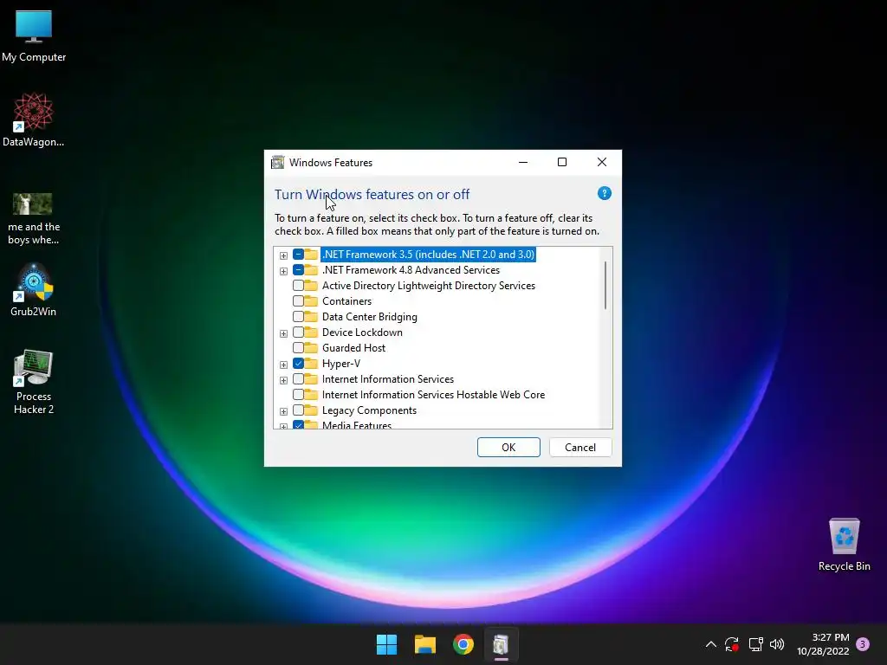Enable the Device Lockdown checkbox
This screenshot has width=887, height=665.
point(298,332)
